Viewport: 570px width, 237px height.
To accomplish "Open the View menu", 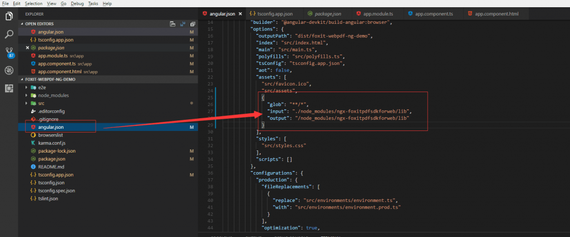I will point(52,3).
